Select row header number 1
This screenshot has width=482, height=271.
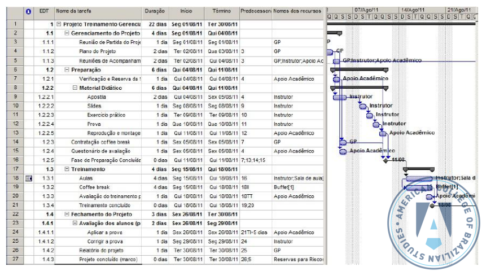point(15,24)
